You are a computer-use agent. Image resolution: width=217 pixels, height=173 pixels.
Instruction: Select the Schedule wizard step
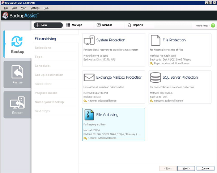point(55,66)
